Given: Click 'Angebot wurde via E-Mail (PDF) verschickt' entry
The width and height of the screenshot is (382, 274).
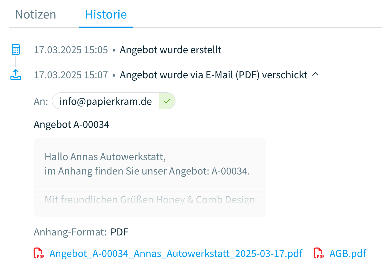Looking at the screenshot, I should (214, 75).
